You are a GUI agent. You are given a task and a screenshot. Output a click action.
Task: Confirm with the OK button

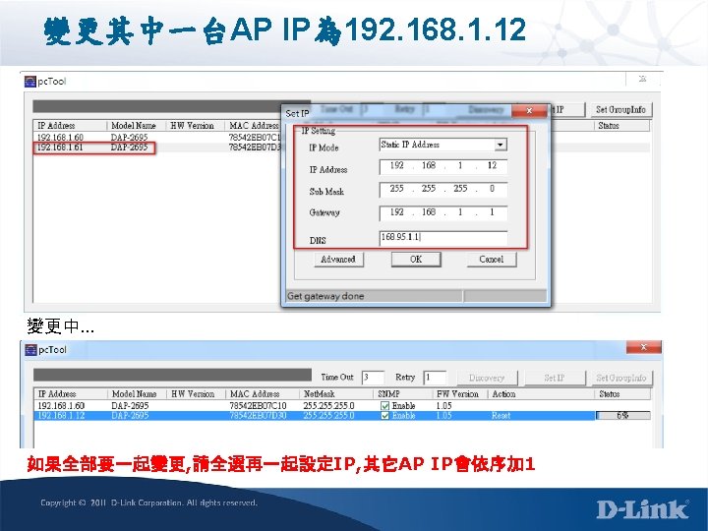point(416,260)
